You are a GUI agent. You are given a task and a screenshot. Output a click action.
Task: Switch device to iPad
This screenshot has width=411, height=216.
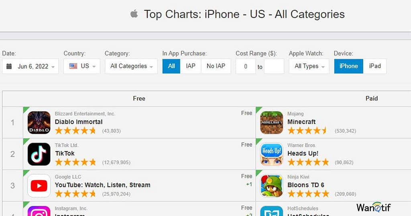(x=375, y=66)
